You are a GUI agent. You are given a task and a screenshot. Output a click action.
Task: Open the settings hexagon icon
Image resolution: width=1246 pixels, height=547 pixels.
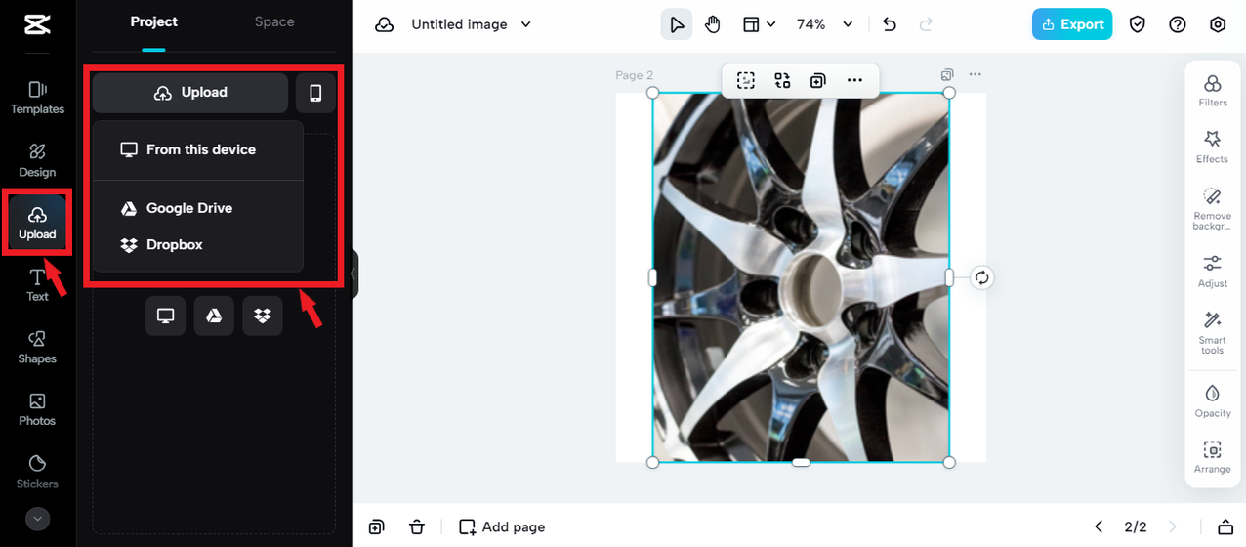coord(1218,24)
